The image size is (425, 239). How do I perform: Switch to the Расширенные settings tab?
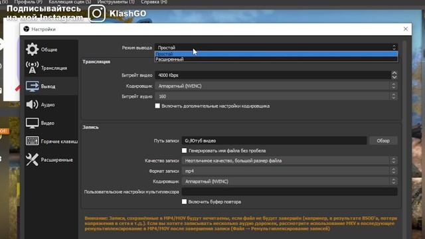tap(51, 159)
